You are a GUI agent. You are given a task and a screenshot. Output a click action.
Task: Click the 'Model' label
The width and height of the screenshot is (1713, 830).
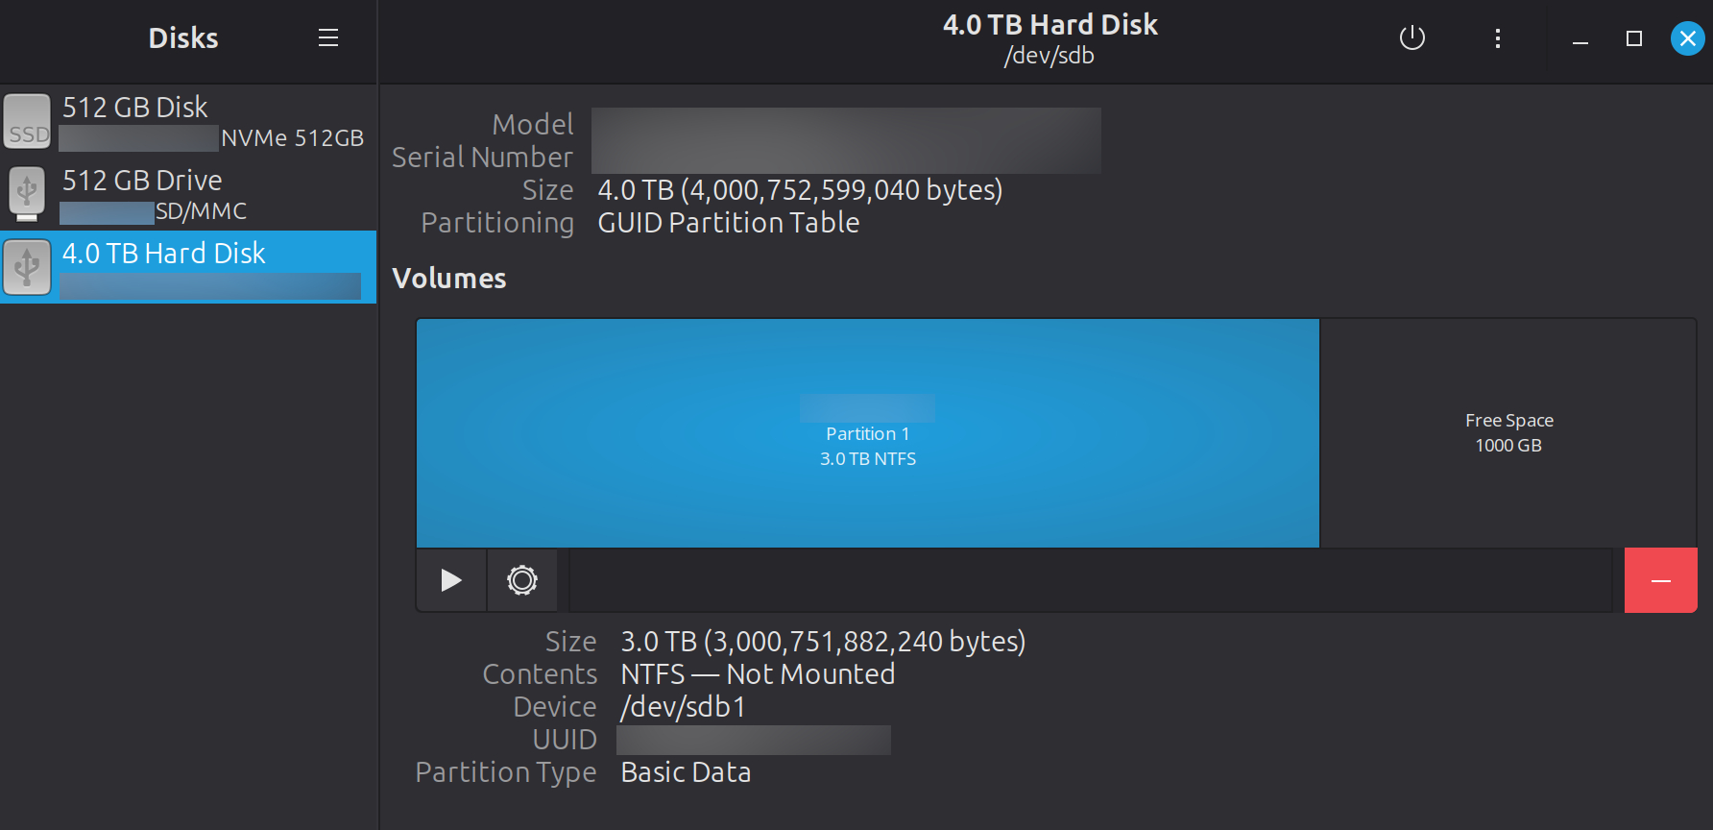click(x=533, y=125)
